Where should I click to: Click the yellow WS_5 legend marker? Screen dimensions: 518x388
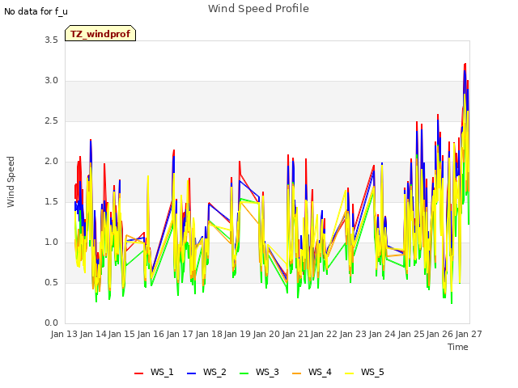click(x=349, y=373)
